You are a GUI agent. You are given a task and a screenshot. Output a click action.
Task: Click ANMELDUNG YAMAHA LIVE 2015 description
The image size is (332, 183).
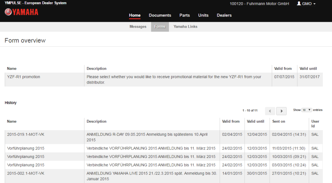(x=152, y=176)
